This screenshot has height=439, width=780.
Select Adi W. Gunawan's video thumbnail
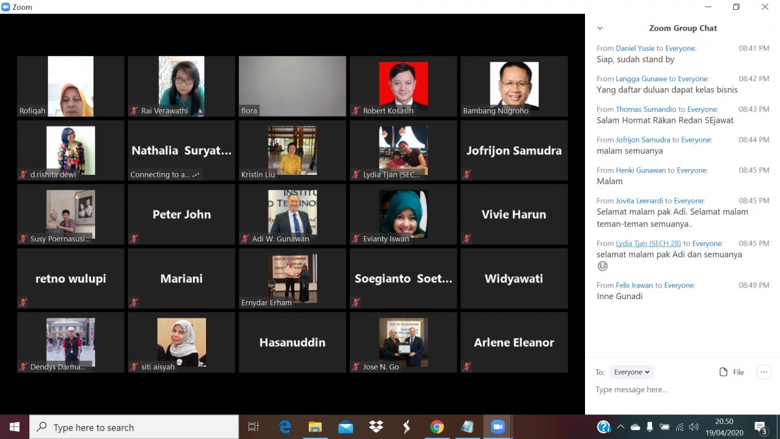point(292,214)
